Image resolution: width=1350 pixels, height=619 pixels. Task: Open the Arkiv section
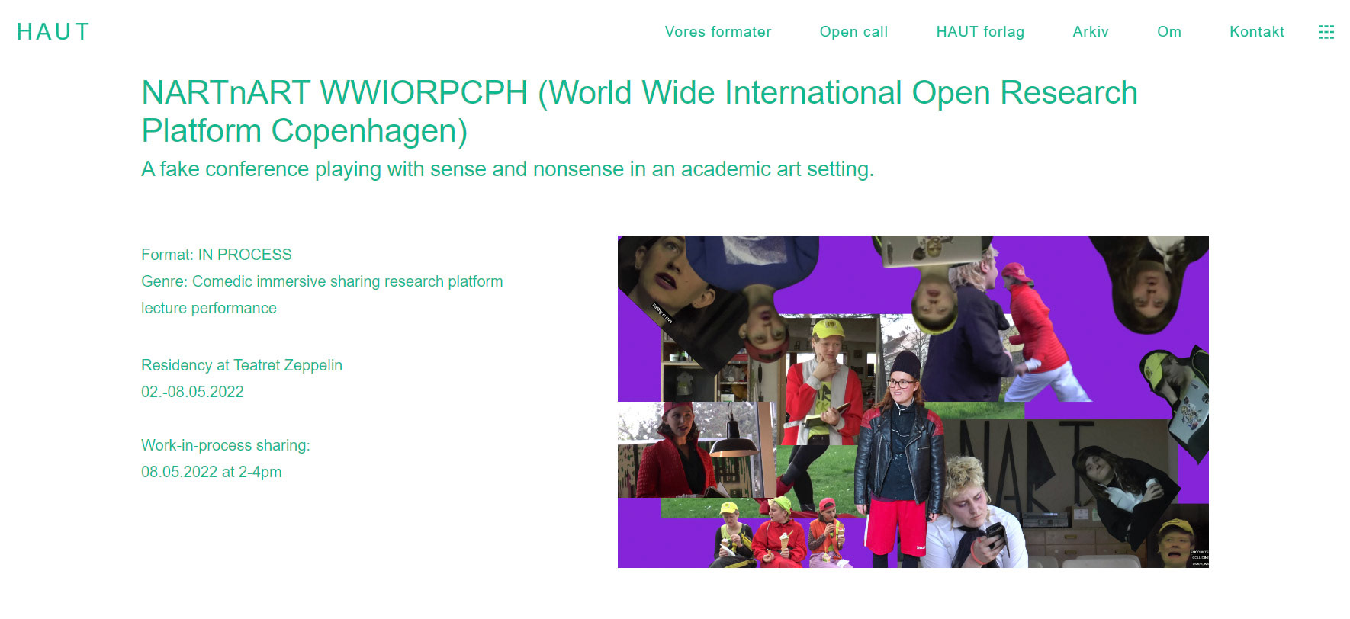click(x=1091, y=32)
